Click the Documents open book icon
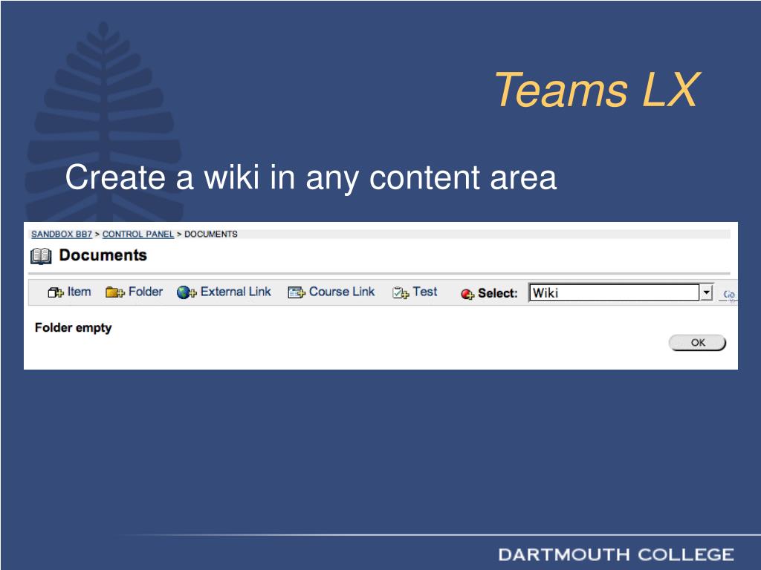Image resolution: width=761 pixels, height=570 pixels. pyautogui.click(x=41, y=256)
